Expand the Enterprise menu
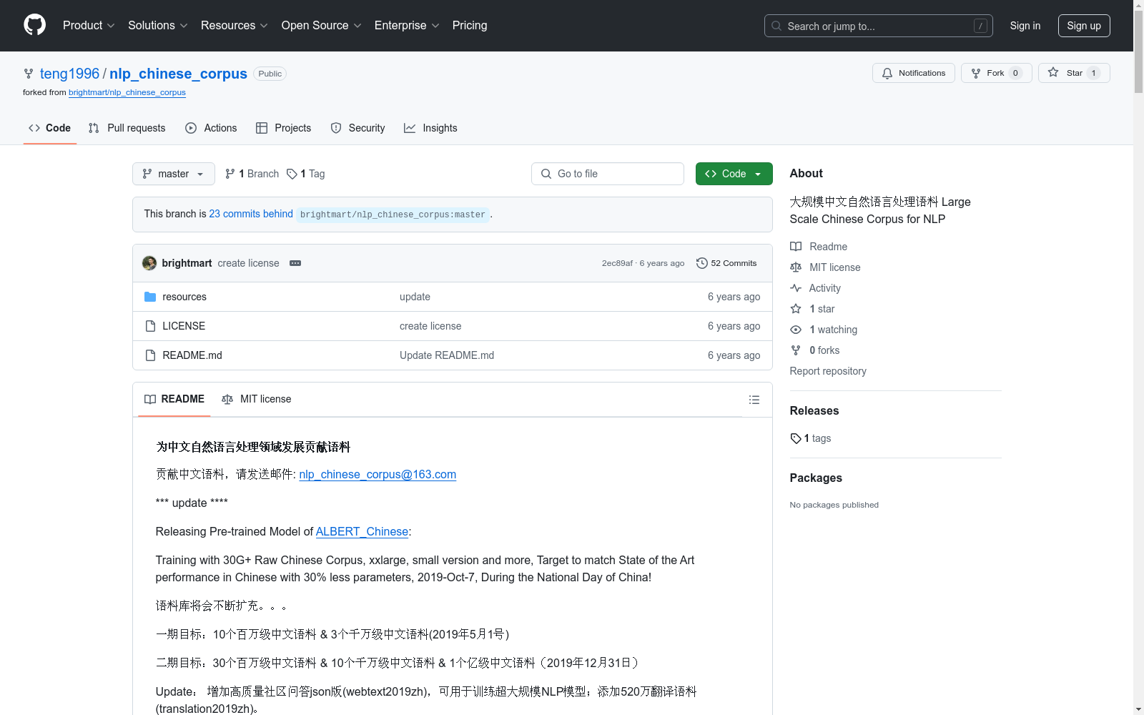This screenshot has width=1144, height=715. pos(407,25)
